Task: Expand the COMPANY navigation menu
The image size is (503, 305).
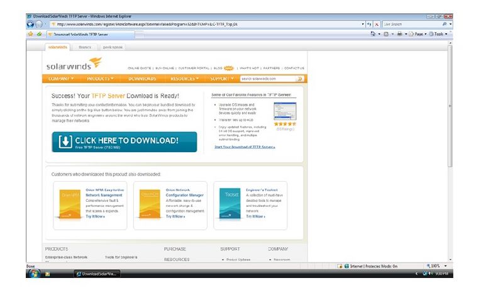Action: (x=61, y=79)
